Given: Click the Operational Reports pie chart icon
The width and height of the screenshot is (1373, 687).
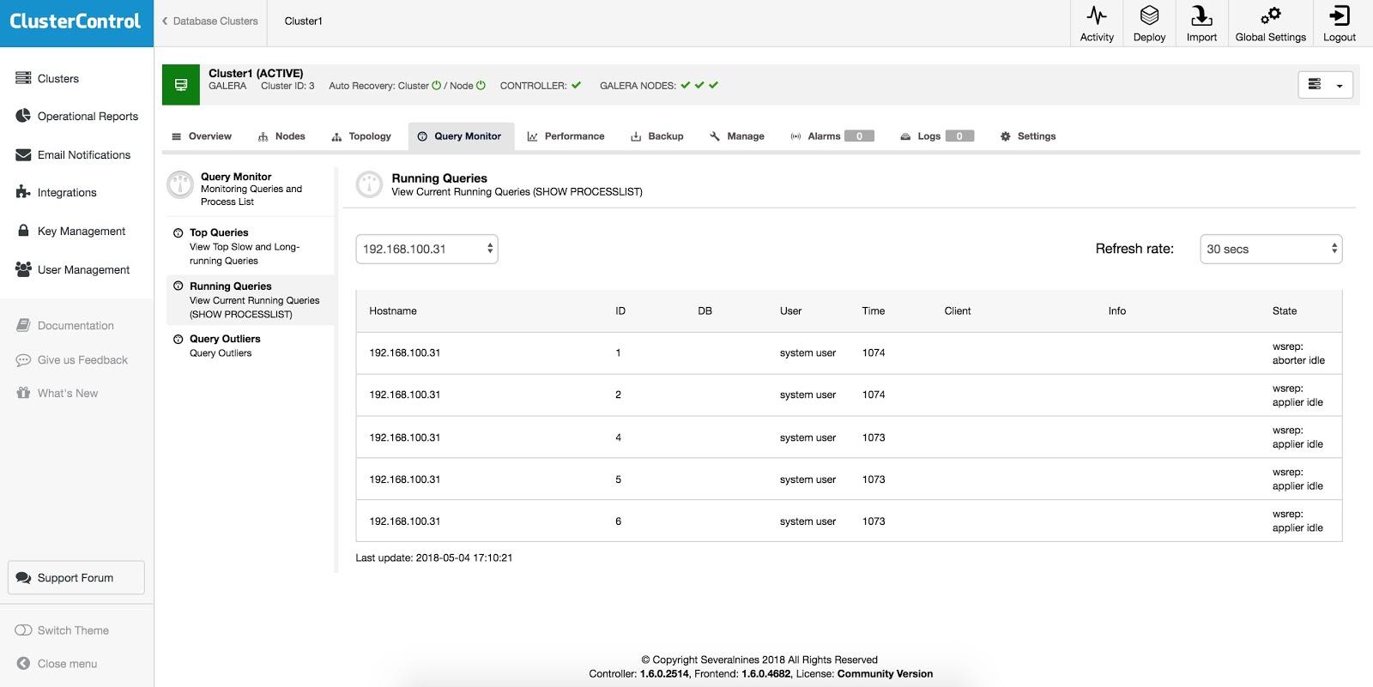Looking at the screenshot, I should click(23, 116).
